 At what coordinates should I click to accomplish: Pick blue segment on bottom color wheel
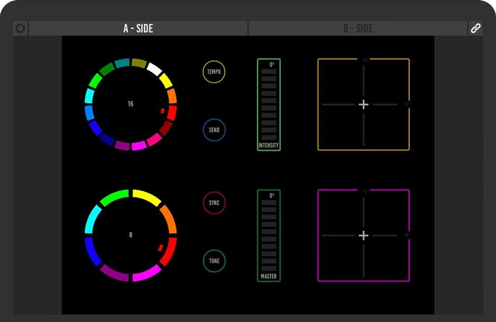(x=93, y=252)
